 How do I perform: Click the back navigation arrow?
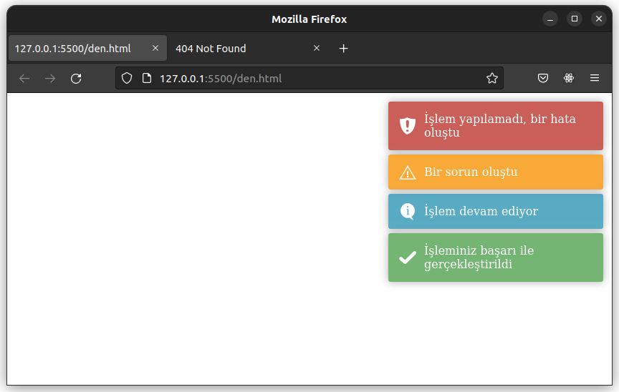(24, 79)
